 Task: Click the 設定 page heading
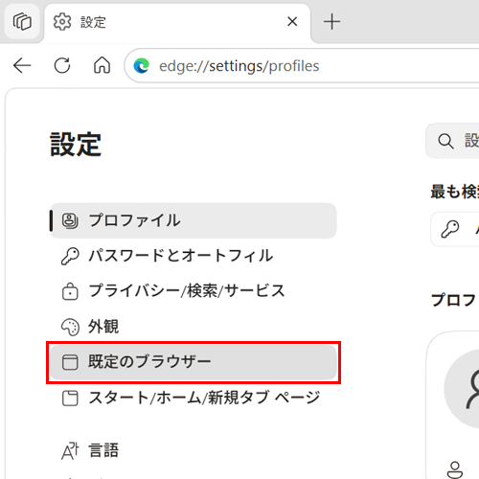tap(76, 145)
